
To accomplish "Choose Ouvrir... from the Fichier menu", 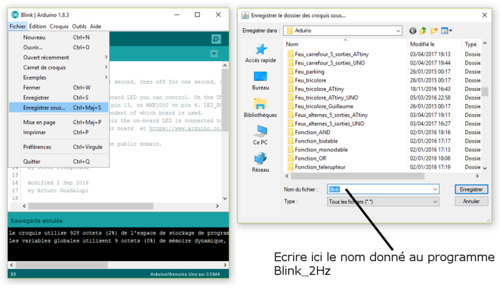I will click(x=59, y=47).
